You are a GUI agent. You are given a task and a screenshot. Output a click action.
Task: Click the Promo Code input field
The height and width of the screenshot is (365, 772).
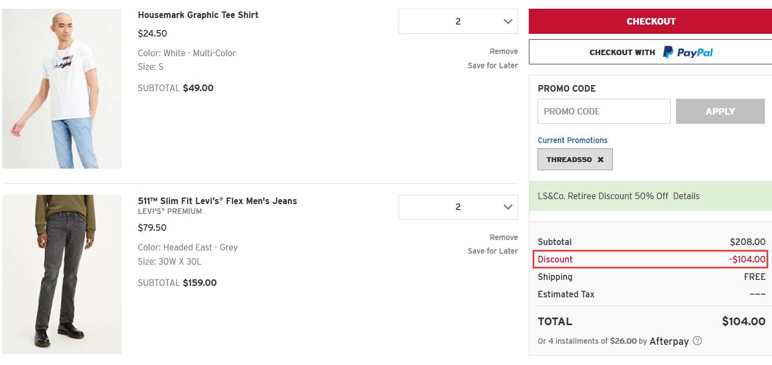pyautogui.click(x=604, y=111)
